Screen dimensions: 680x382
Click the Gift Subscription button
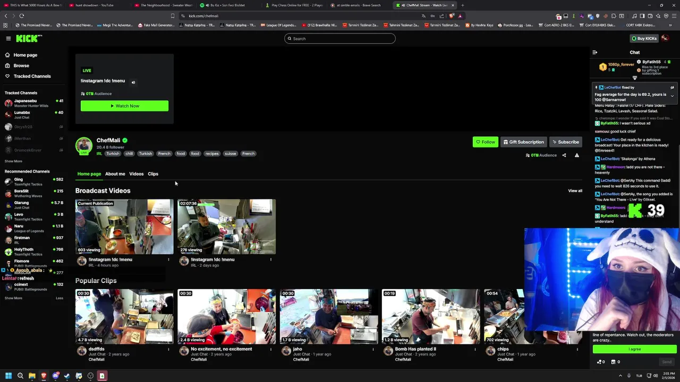pyautogui.click(x=523, y=142)
